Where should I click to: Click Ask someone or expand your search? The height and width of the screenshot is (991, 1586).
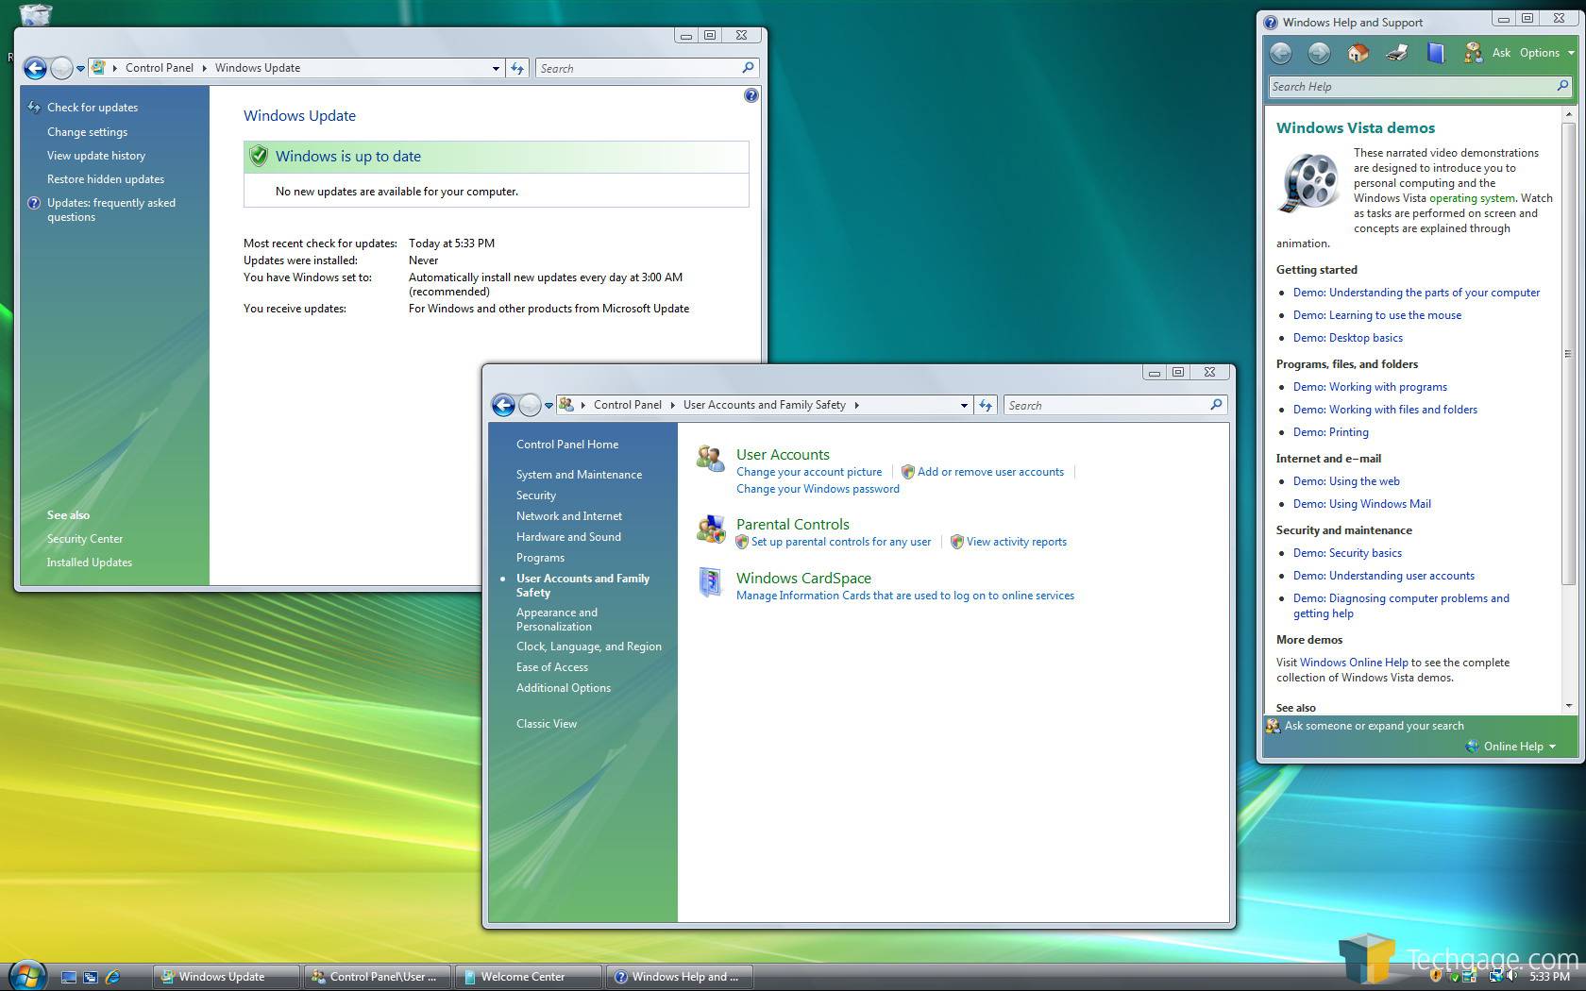click(1375, 726)
